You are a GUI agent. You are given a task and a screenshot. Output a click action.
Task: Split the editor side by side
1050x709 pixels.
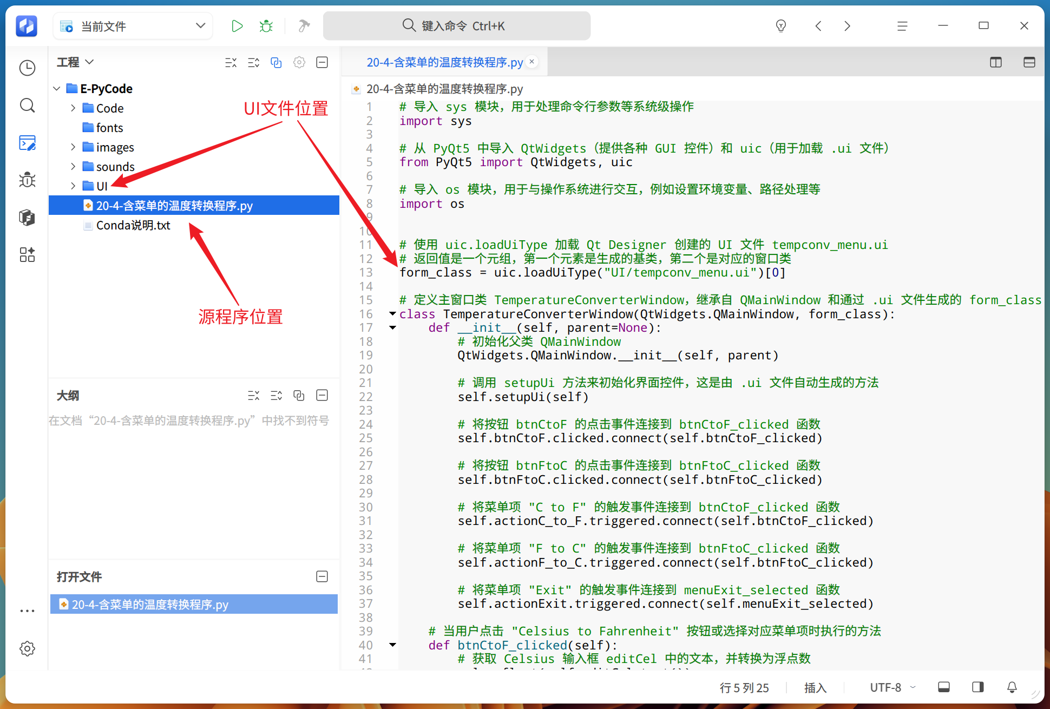tap(996, 62)
